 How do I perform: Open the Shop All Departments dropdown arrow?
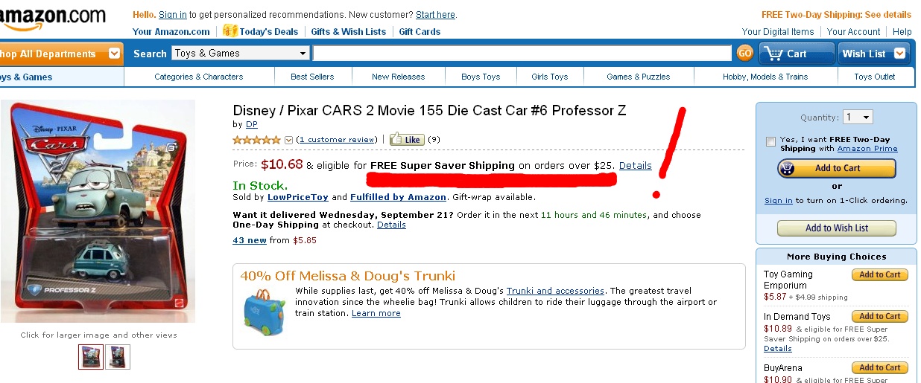pyautogui.click(x=114, y=54)
